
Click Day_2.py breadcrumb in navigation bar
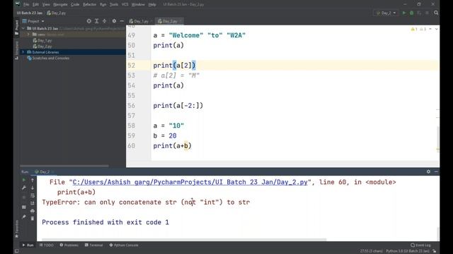tap(57, 13)
